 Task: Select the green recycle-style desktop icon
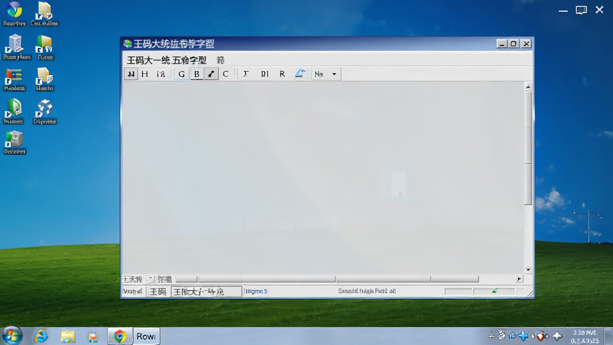(14, 111)
